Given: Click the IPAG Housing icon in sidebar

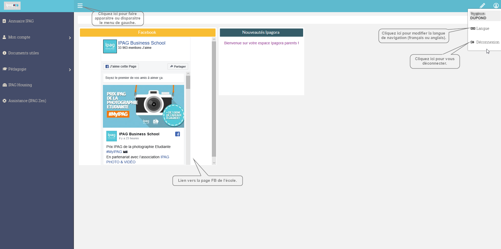Looking at the screenshot, I should (4, 85).
